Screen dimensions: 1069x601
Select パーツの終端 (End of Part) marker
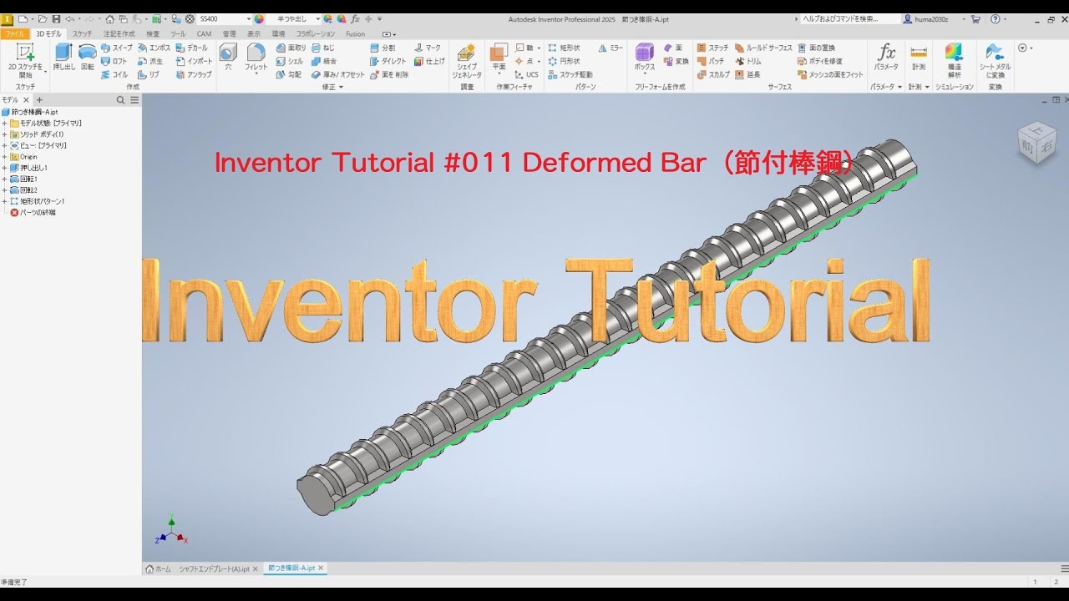click(33, 213)
